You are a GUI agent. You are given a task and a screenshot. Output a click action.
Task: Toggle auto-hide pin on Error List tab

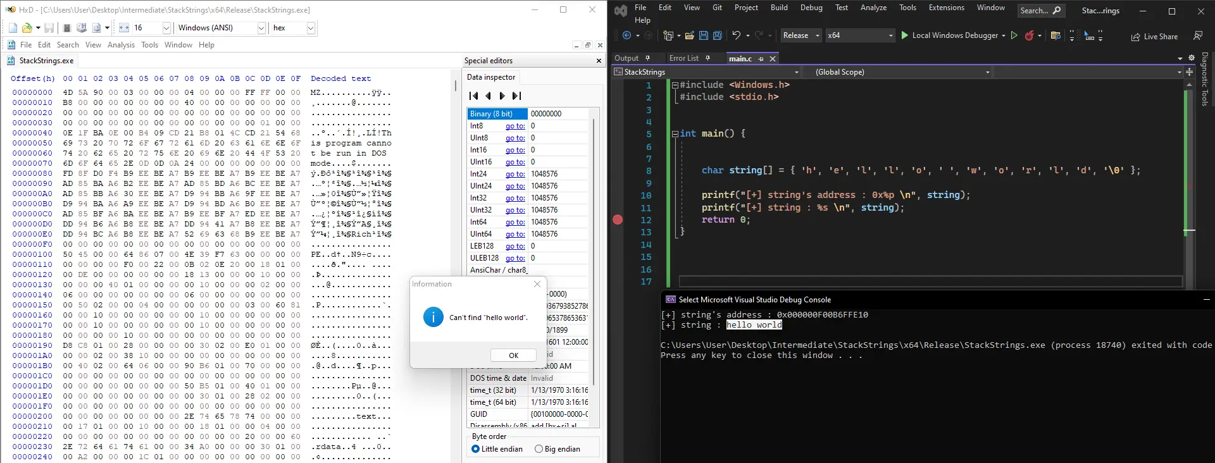(707, 58)
